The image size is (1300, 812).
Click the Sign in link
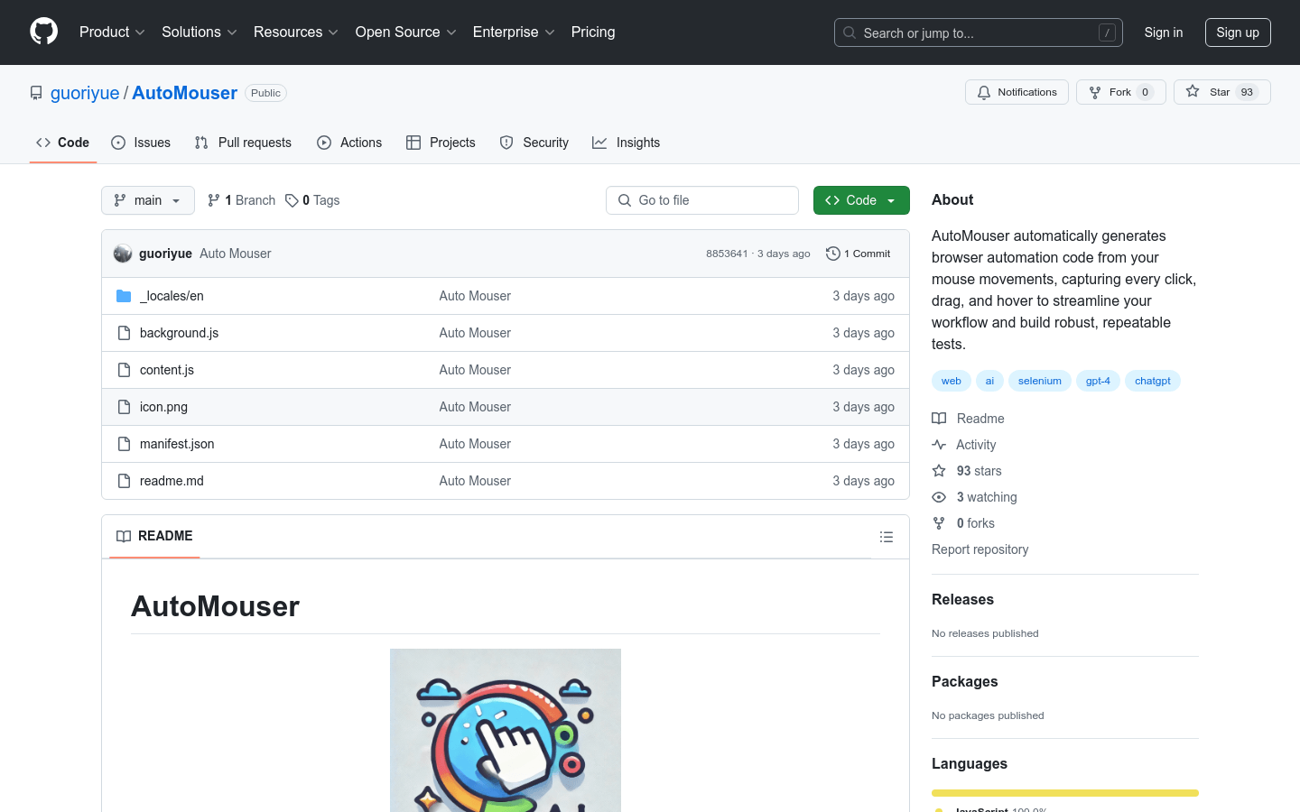coord(1164,32)
